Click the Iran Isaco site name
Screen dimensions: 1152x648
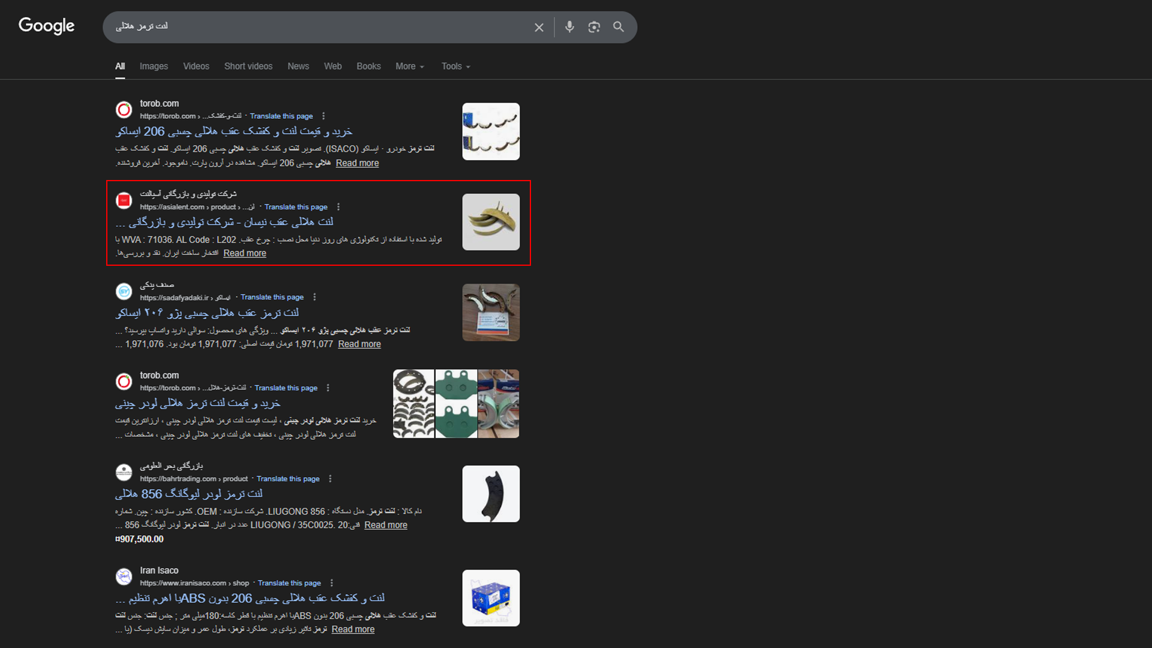coord(159,571)
